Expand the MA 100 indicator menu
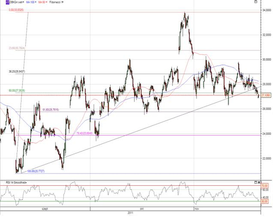The width and height of the screenshot is (273, 217). pyautogui.click(x=31, y=2)
